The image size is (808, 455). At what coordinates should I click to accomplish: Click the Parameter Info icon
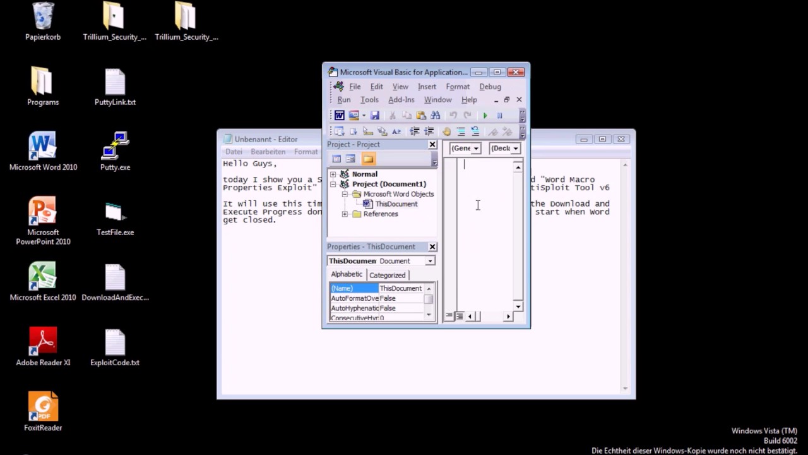pyautogui.click(x=382, y=131)
